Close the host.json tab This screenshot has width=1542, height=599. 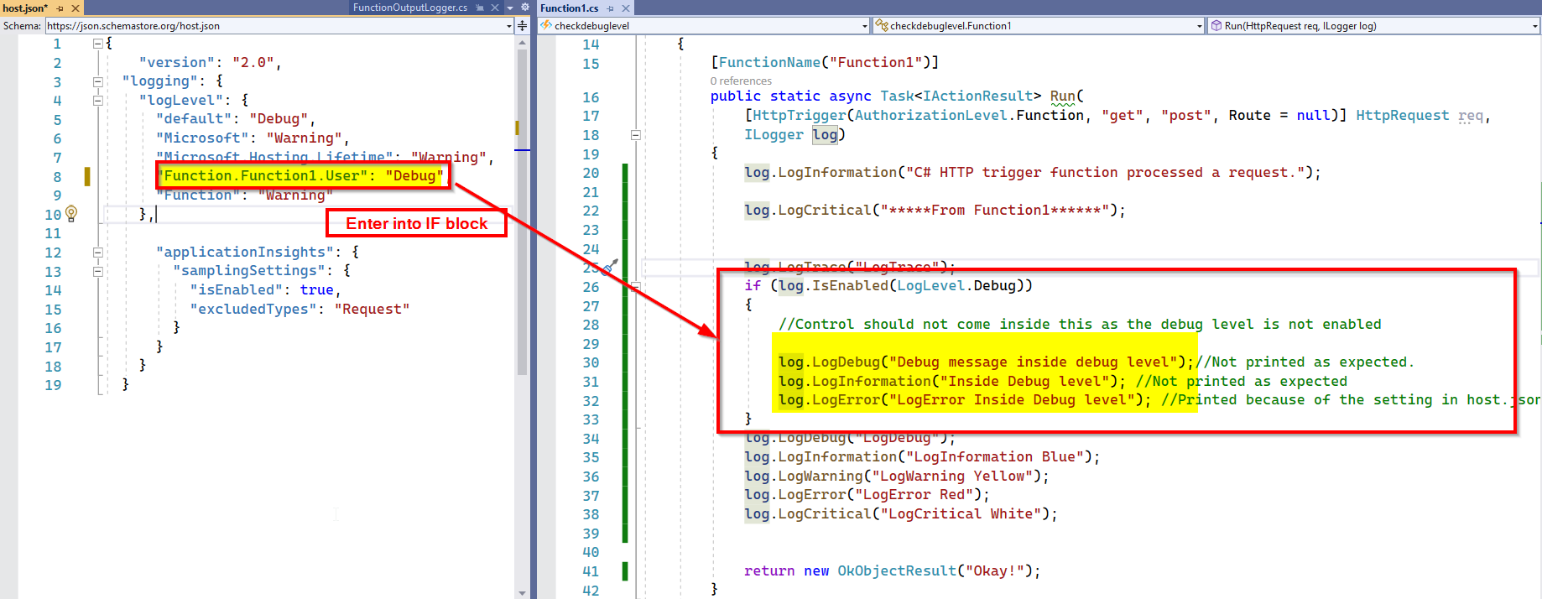(76, 8)
